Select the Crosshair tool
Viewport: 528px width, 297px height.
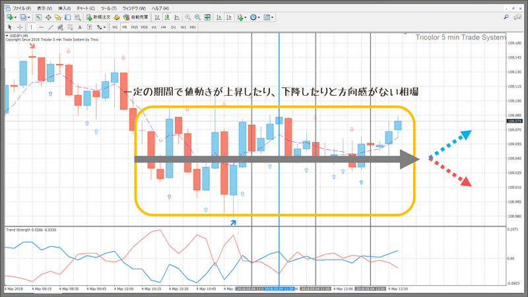pos(20,27)
